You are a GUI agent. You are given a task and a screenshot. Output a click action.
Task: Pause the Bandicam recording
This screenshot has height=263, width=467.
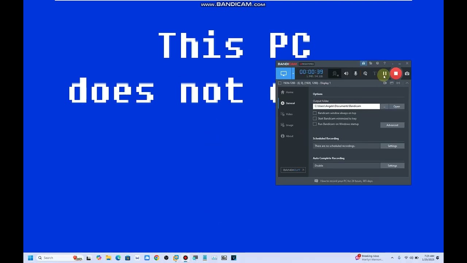(385, 73)
